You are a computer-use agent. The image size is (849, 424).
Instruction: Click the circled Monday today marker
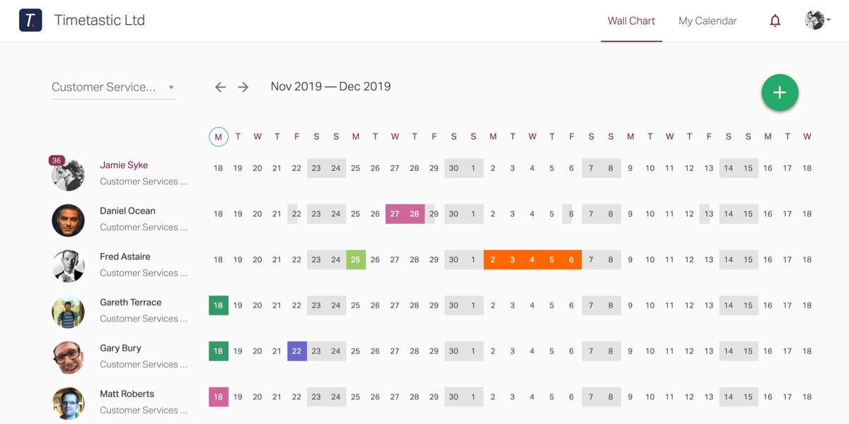tap(219, 136)
